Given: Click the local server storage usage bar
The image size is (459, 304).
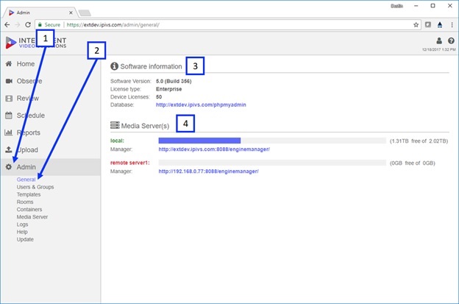Looking at the screenshot, I should (272, 141).
